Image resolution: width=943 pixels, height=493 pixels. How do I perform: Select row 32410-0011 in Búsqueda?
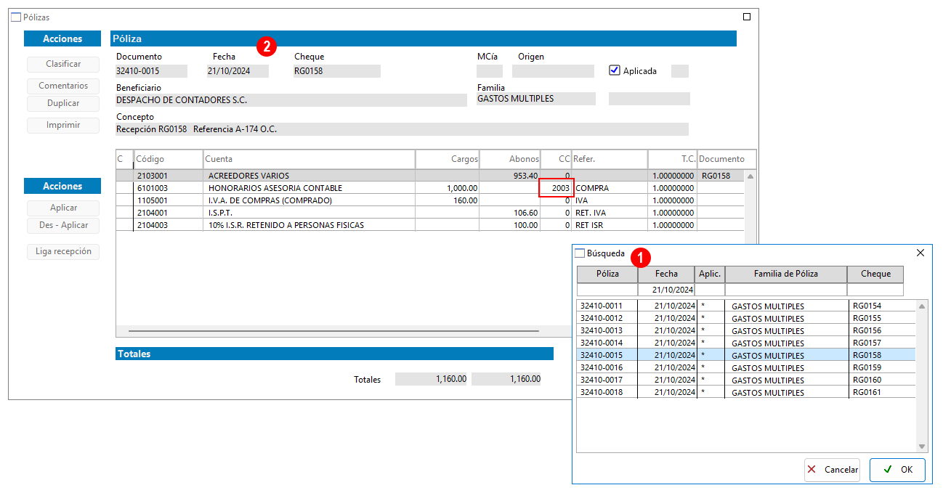click(x=746, y=306)
